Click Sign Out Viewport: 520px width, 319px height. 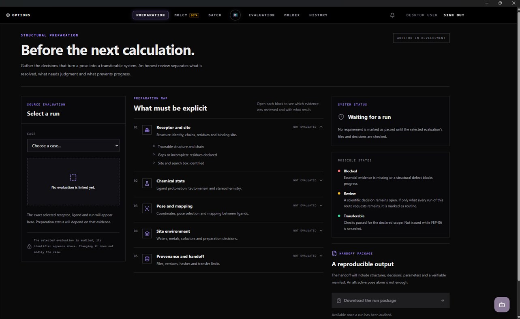click(x=454, y=15)
